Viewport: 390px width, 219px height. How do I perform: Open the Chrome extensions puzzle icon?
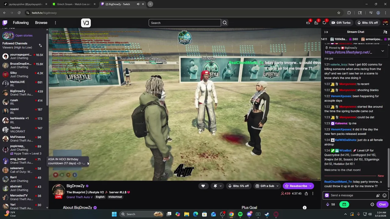[x=349, y=13]
